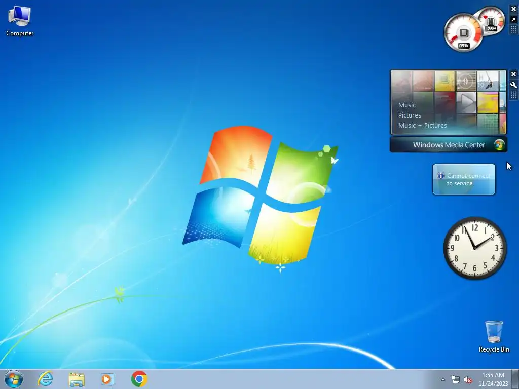Open the network status tray icon
Screen dimensions: 519x389
(456, 380)
